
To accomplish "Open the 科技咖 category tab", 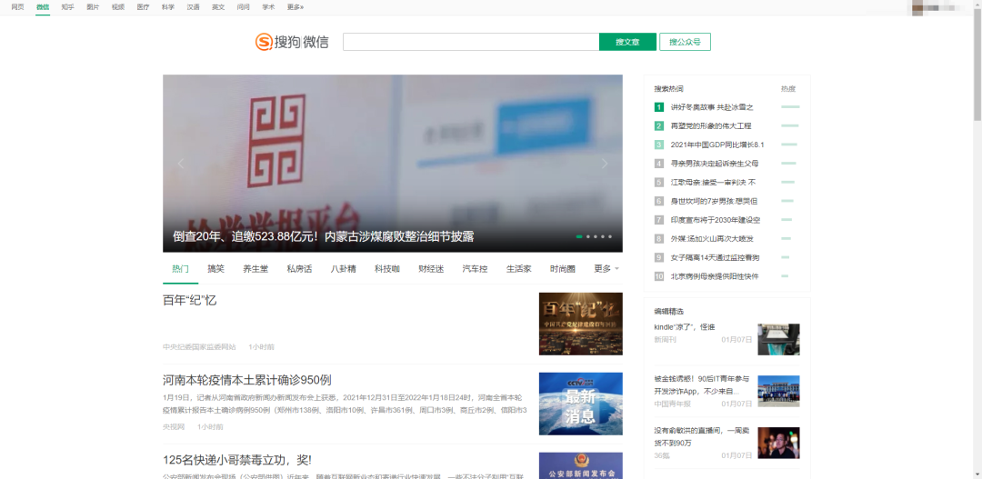I will (x=387, y=269).
